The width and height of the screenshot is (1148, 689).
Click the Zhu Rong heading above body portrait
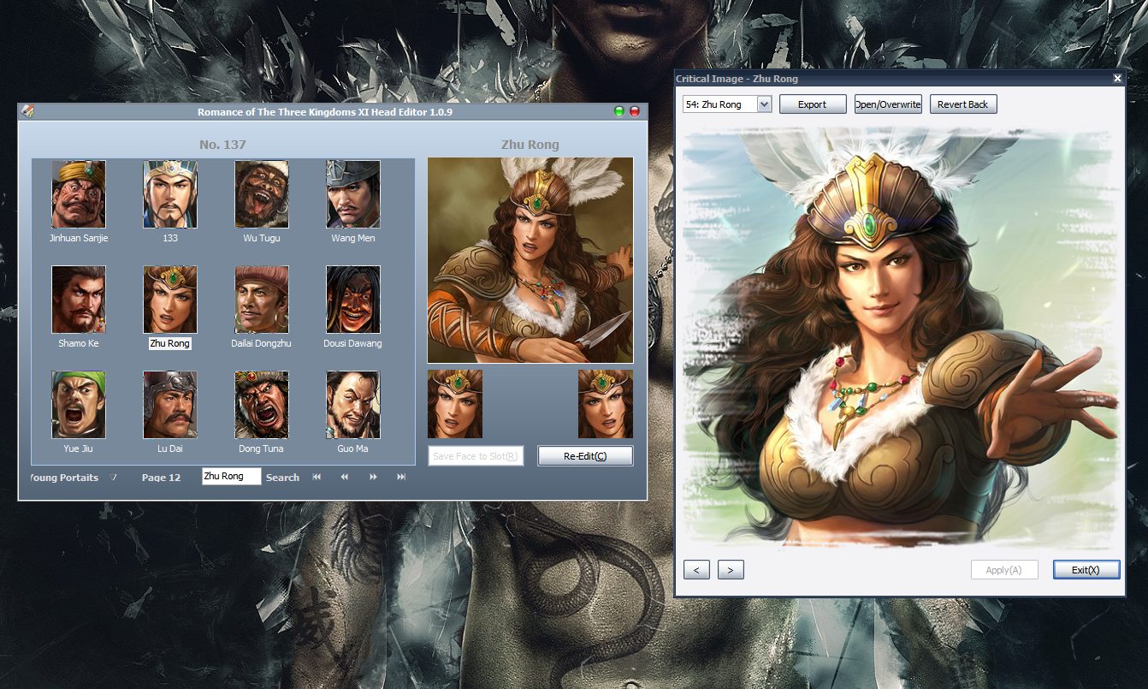530,145
